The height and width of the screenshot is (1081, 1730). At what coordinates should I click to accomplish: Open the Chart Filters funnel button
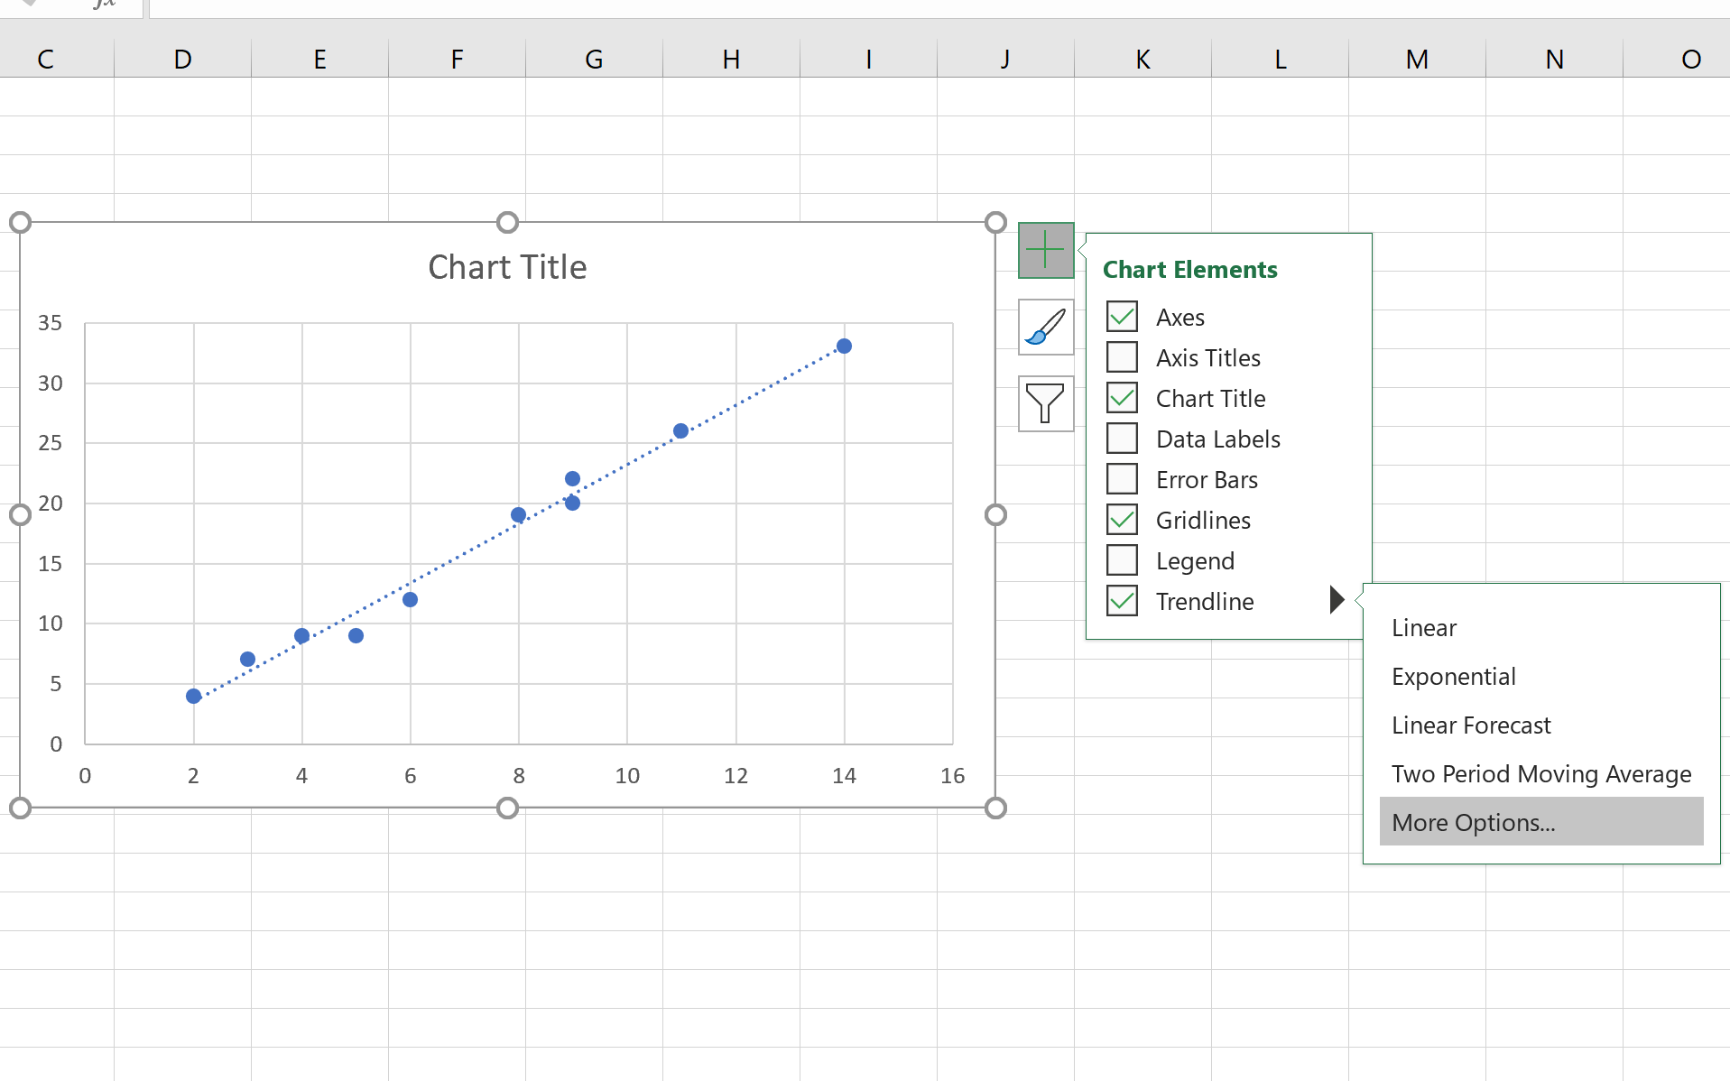click(1045, 403)
